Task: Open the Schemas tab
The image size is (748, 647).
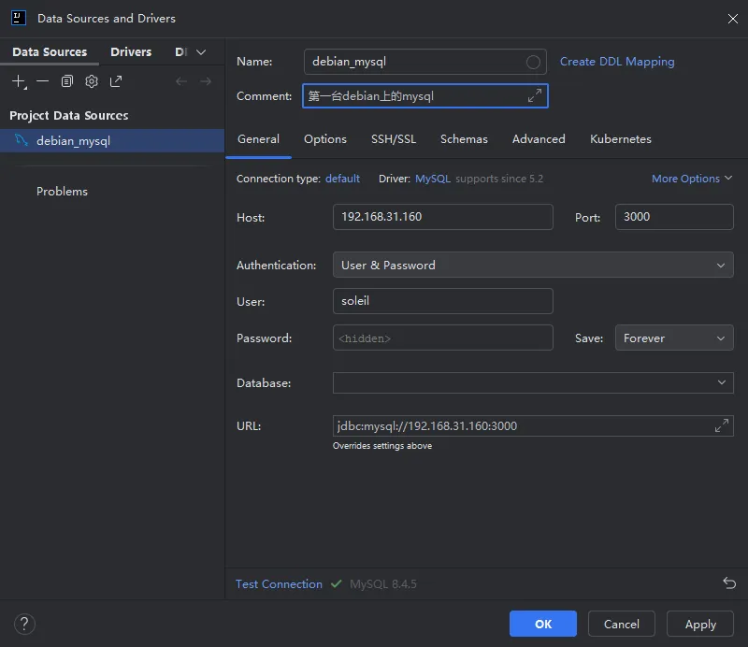Action: (x=464, y=139)
